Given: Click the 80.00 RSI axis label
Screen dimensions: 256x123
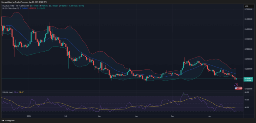Looking at the screenshot, I should coord(247,92).
